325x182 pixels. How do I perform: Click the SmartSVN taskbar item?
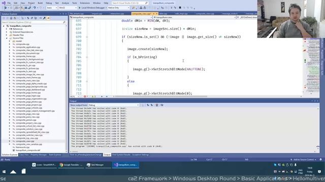click(x=44, y=165)
